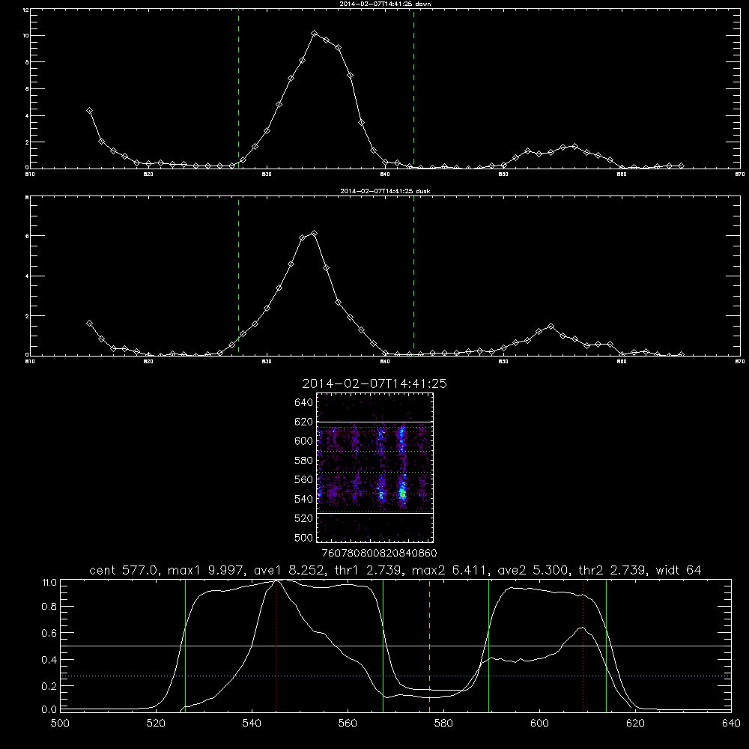Click the '640' x-axis label of the bottom plot

tap(731, 724)
